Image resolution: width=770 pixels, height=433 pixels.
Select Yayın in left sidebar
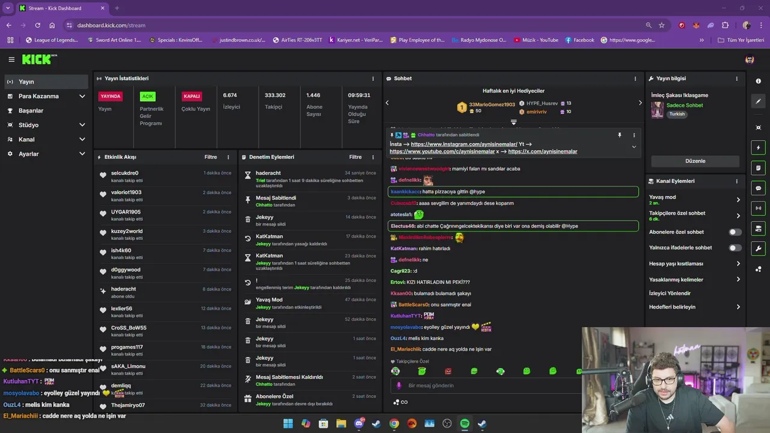46,82
